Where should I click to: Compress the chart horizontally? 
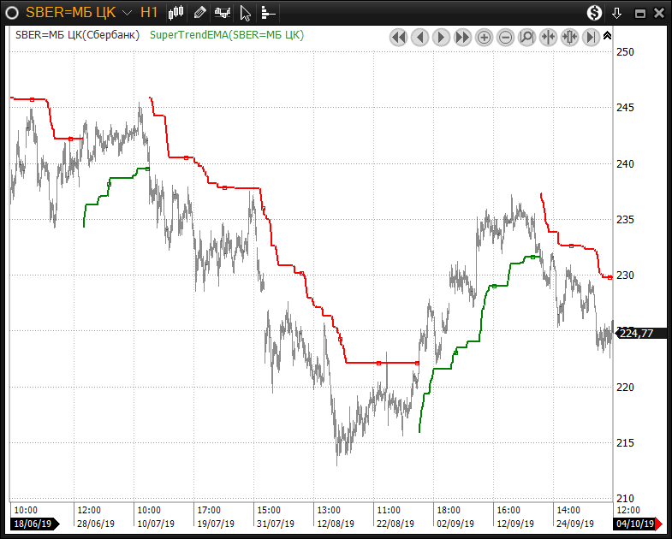click(x=548, y=37)
